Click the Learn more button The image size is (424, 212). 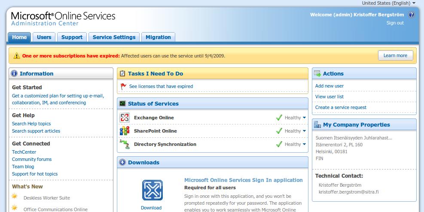[x=395, y=55]
